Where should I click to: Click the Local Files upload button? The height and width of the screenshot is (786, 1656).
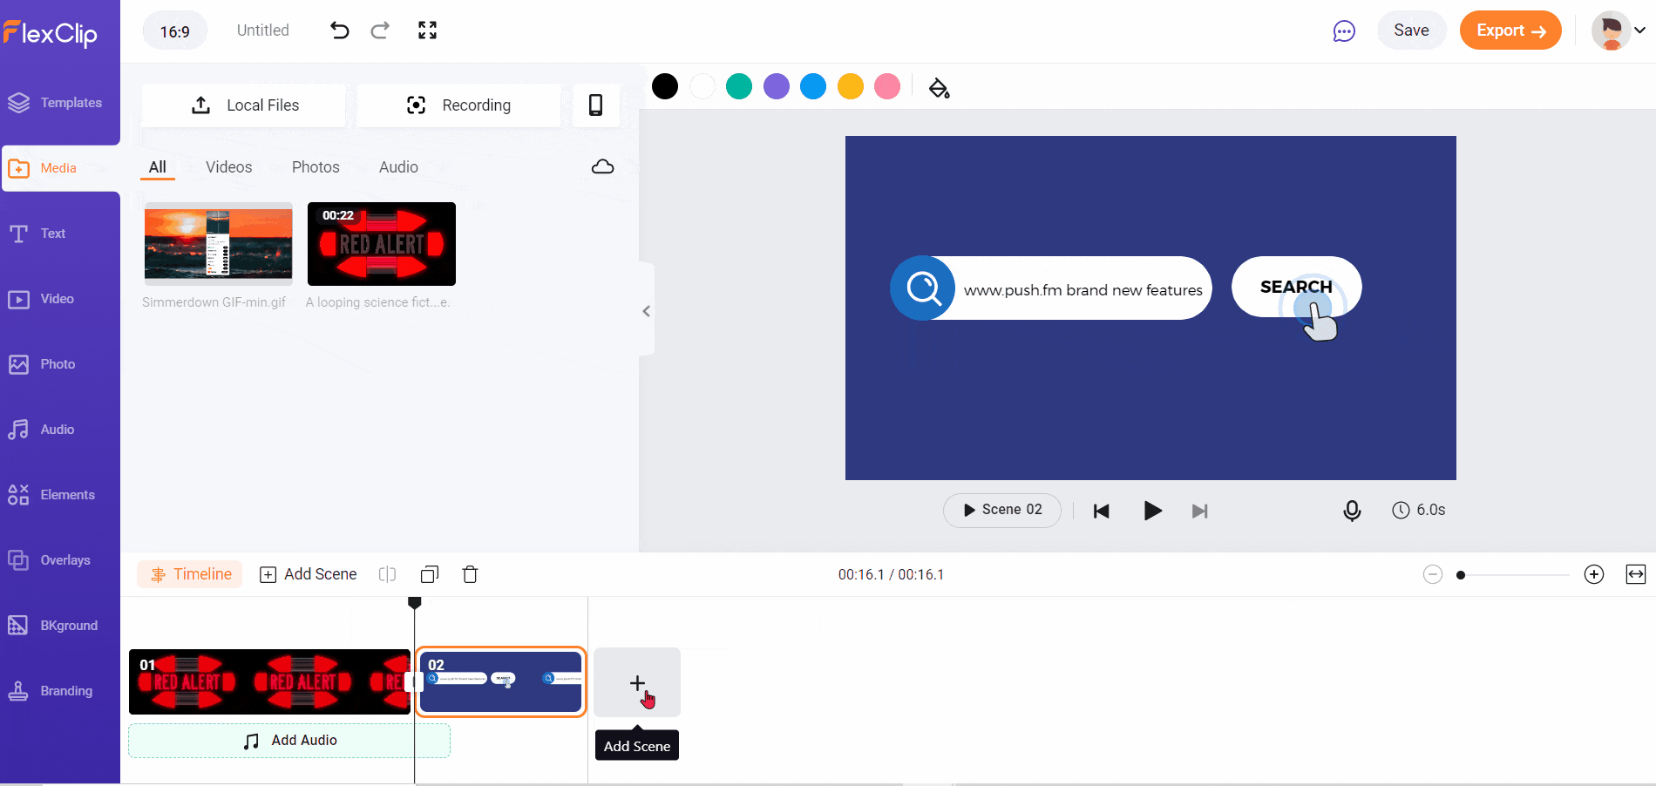(x=244, y=105)
